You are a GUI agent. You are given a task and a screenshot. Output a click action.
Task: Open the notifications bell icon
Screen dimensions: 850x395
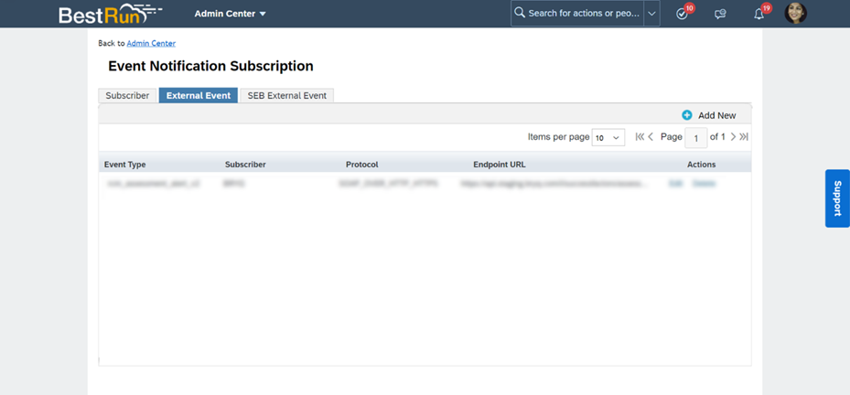pos(759,14)
